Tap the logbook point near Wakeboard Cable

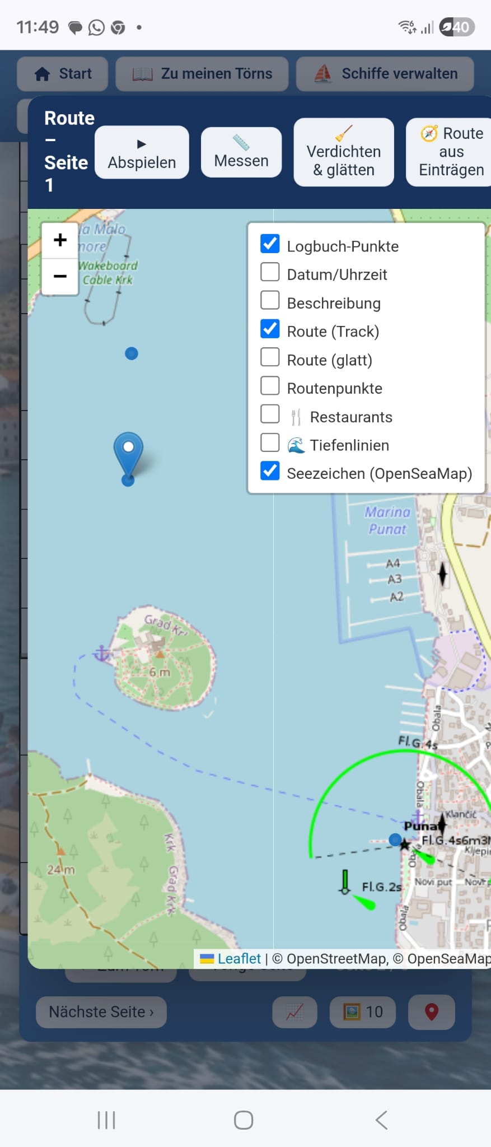tap(132, 353)
